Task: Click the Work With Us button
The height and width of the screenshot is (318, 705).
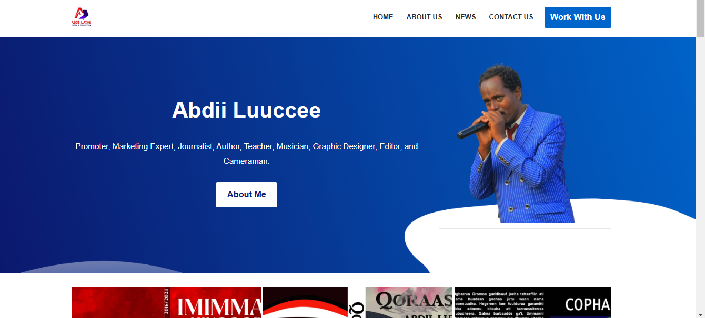Action: [x=578, y=17]
